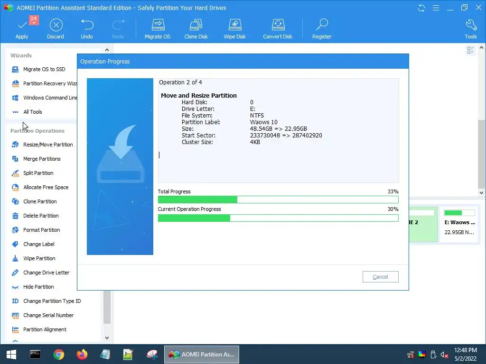Click the muted volume tray icon

(444, 355)
